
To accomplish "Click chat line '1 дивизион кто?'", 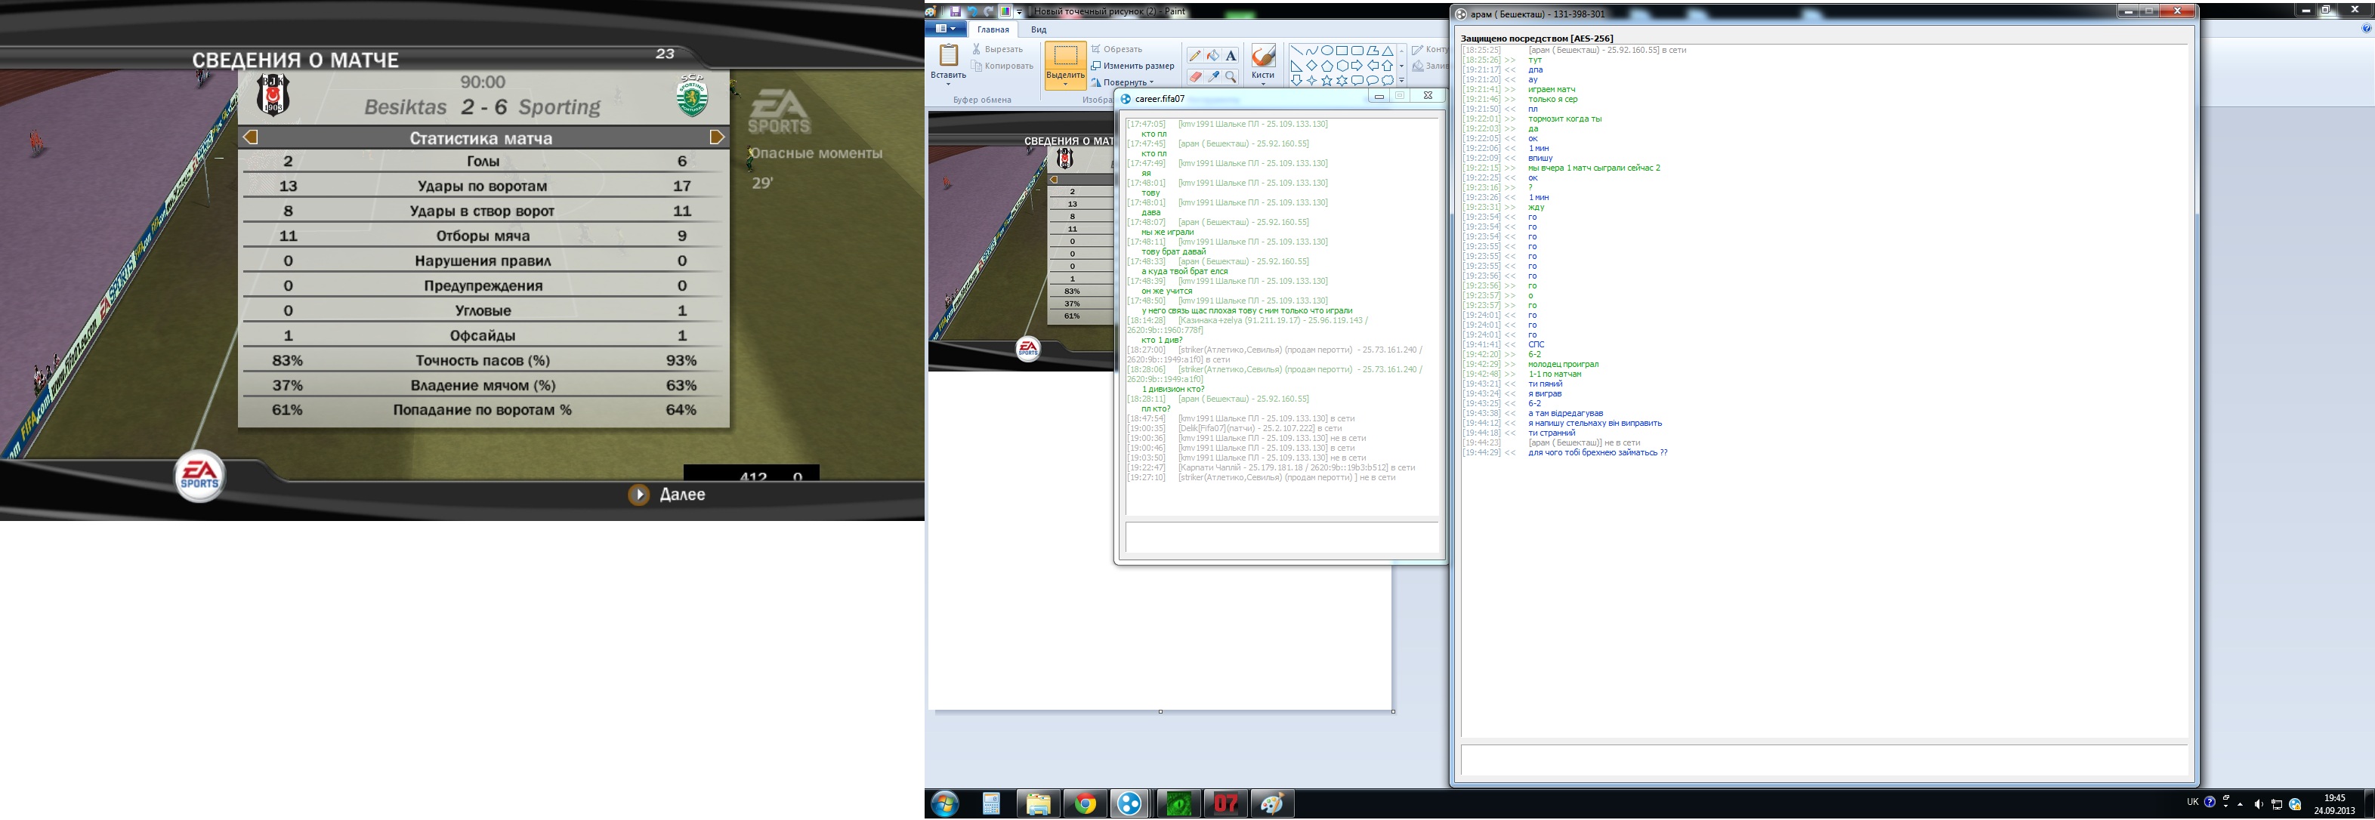I will (x=1172, y=389).
